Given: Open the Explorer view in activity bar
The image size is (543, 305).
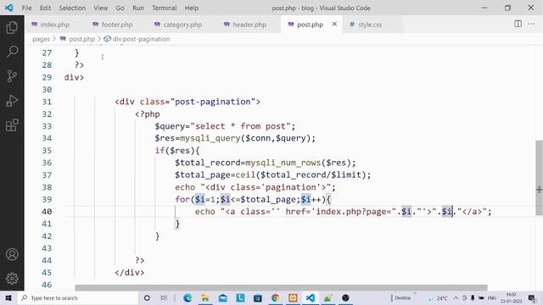Looking at the screenshot, I should (x=12, y=27).
